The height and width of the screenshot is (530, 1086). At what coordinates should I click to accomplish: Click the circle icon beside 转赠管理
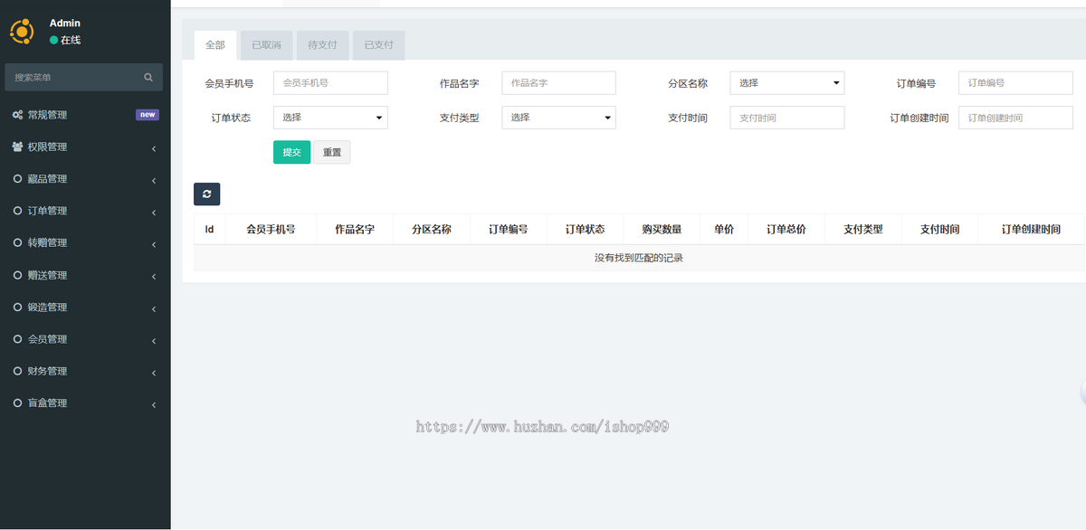point(17,242)
